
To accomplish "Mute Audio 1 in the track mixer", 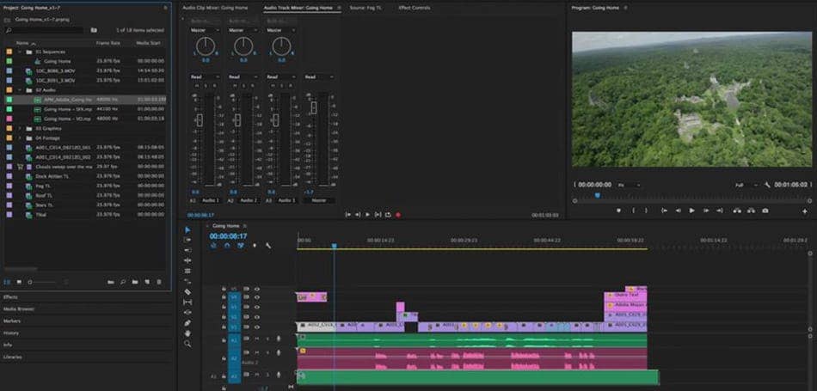I will click(199, 85).
